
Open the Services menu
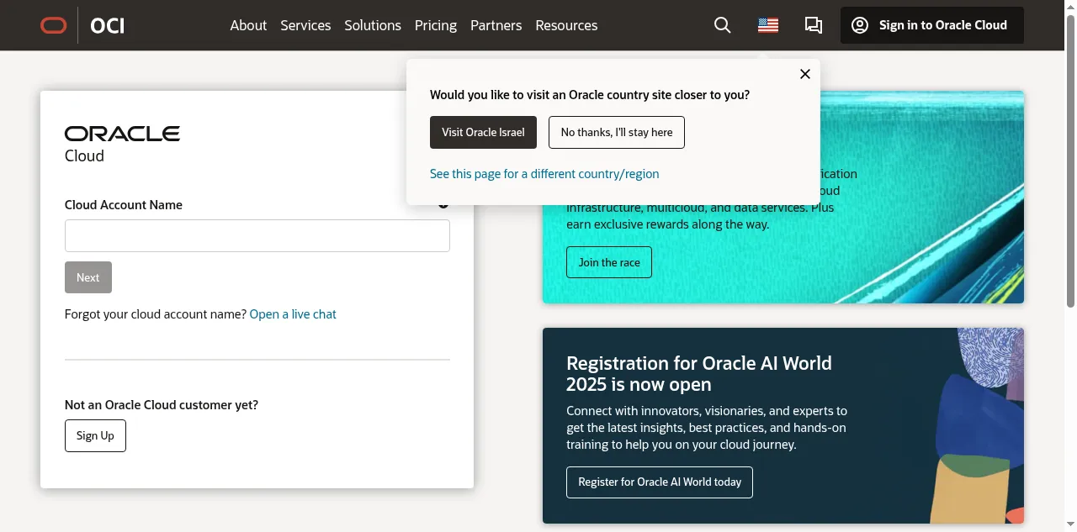305,25
